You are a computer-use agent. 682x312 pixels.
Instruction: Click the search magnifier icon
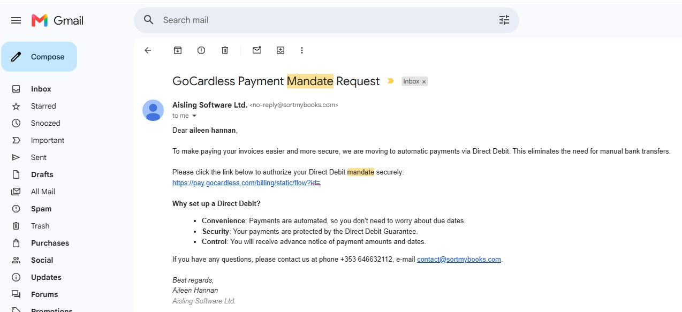149,20
